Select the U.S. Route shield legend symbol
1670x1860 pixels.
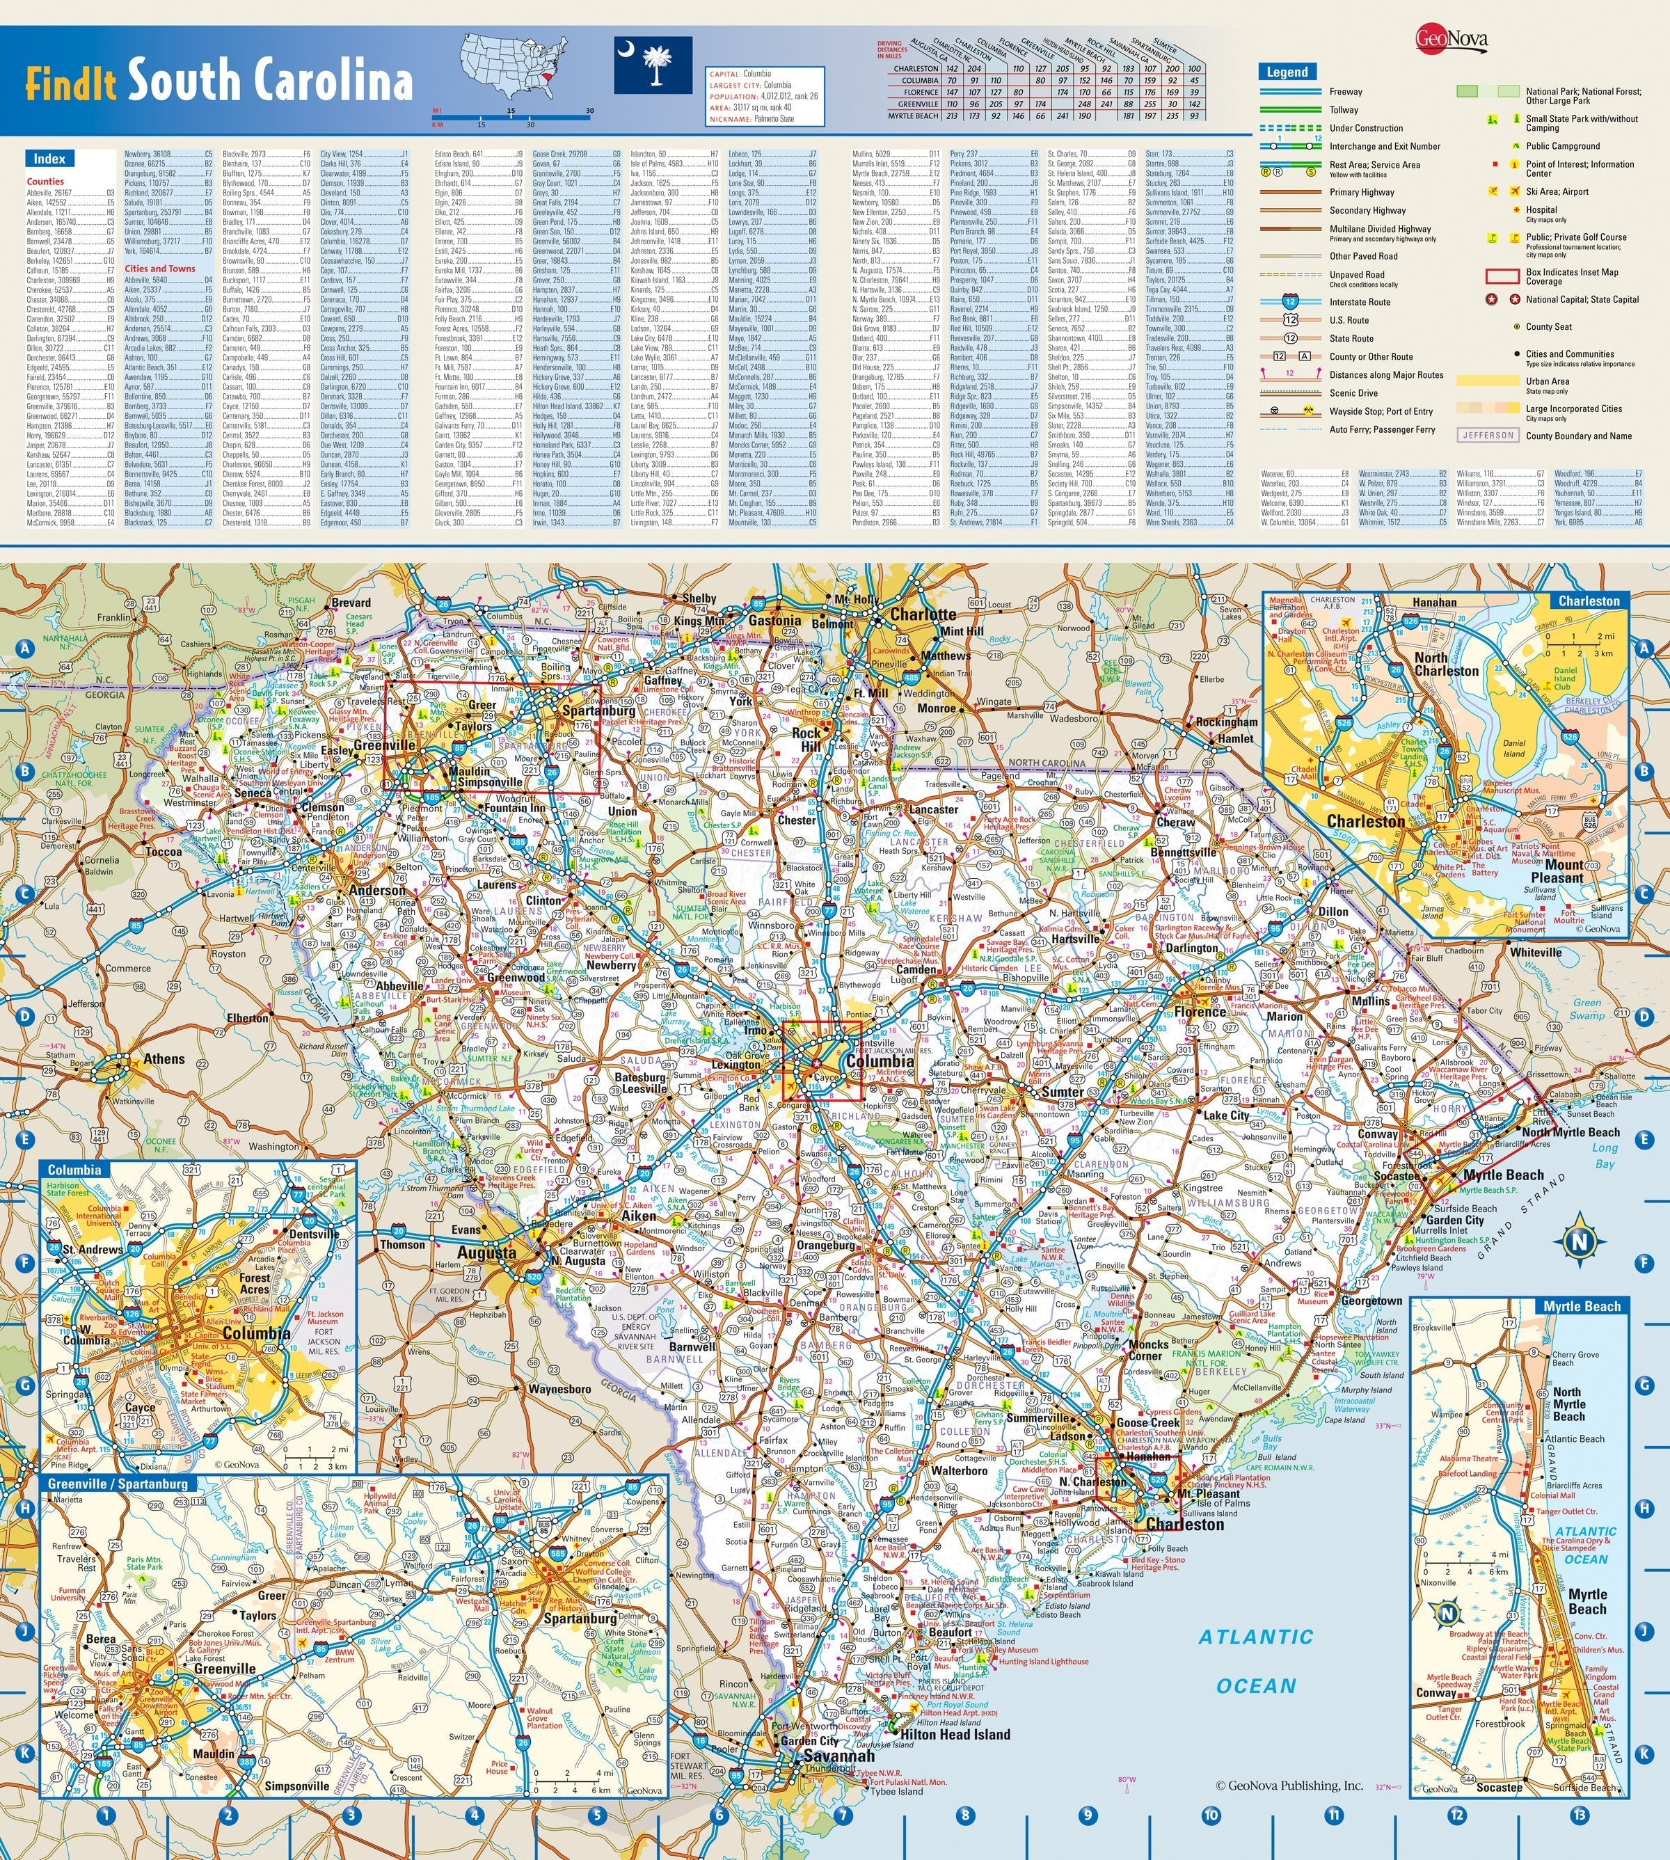coord(1290,320)
